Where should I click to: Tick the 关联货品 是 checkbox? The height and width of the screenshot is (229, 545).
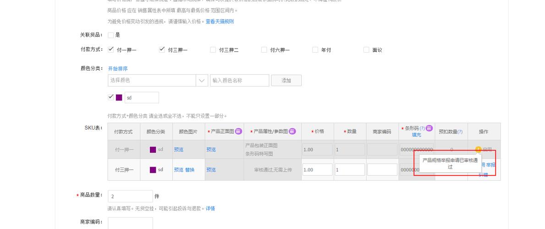[x=110, y=35]
